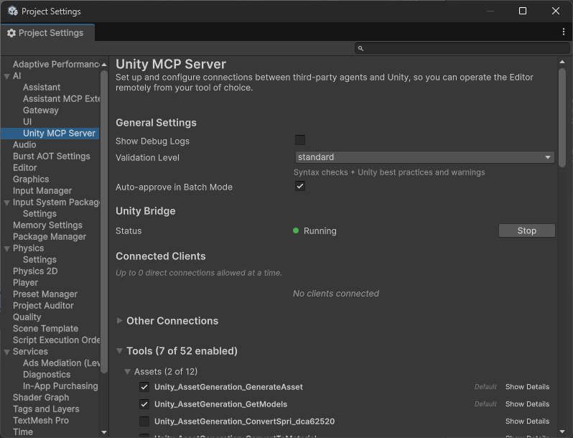The height and width of the screenshot is (438, 573).
Task: Enable Unity_AssetGeneration_ConvertSpri_dca62520 checkbox
Action: click(144, 421)
